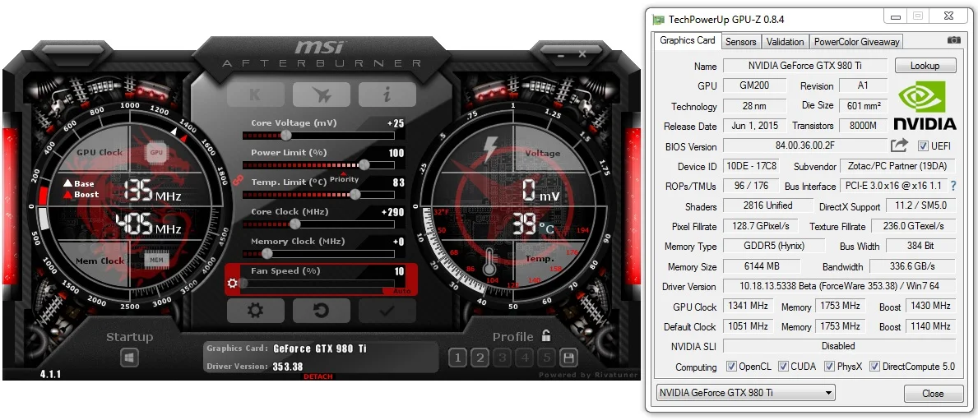Click the GPU-Z camera screenshot icon

click(x=953, y=40)
